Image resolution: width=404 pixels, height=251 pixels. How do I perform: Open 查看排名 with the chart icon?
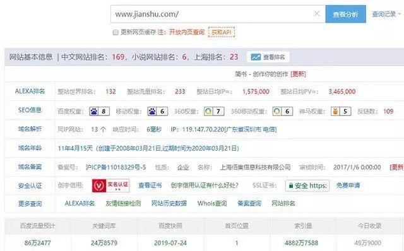[268, 57]
